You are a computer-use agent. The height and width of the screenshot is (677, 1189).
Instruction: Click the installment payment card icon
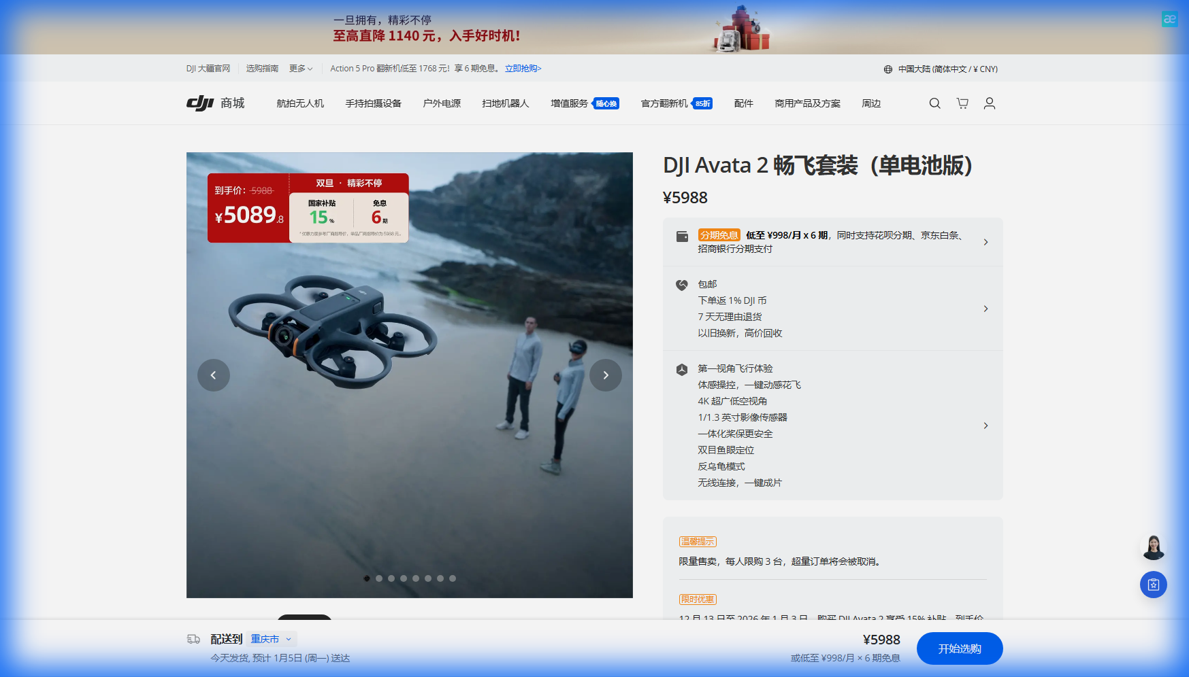tap(683, 237)
